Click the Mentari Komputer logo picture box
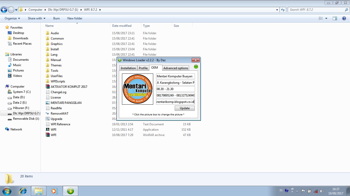 [137, 89]
